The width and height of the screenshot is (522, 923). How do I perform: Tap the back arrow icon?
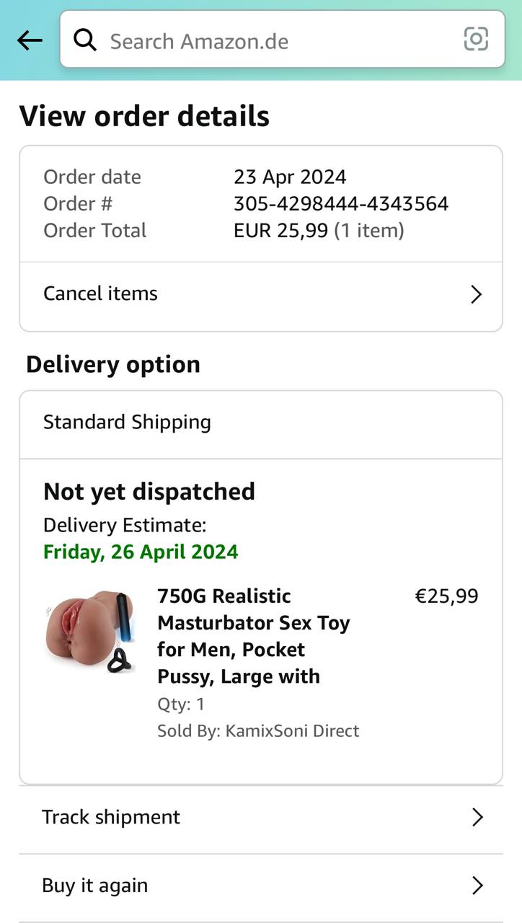click(30, 40)
